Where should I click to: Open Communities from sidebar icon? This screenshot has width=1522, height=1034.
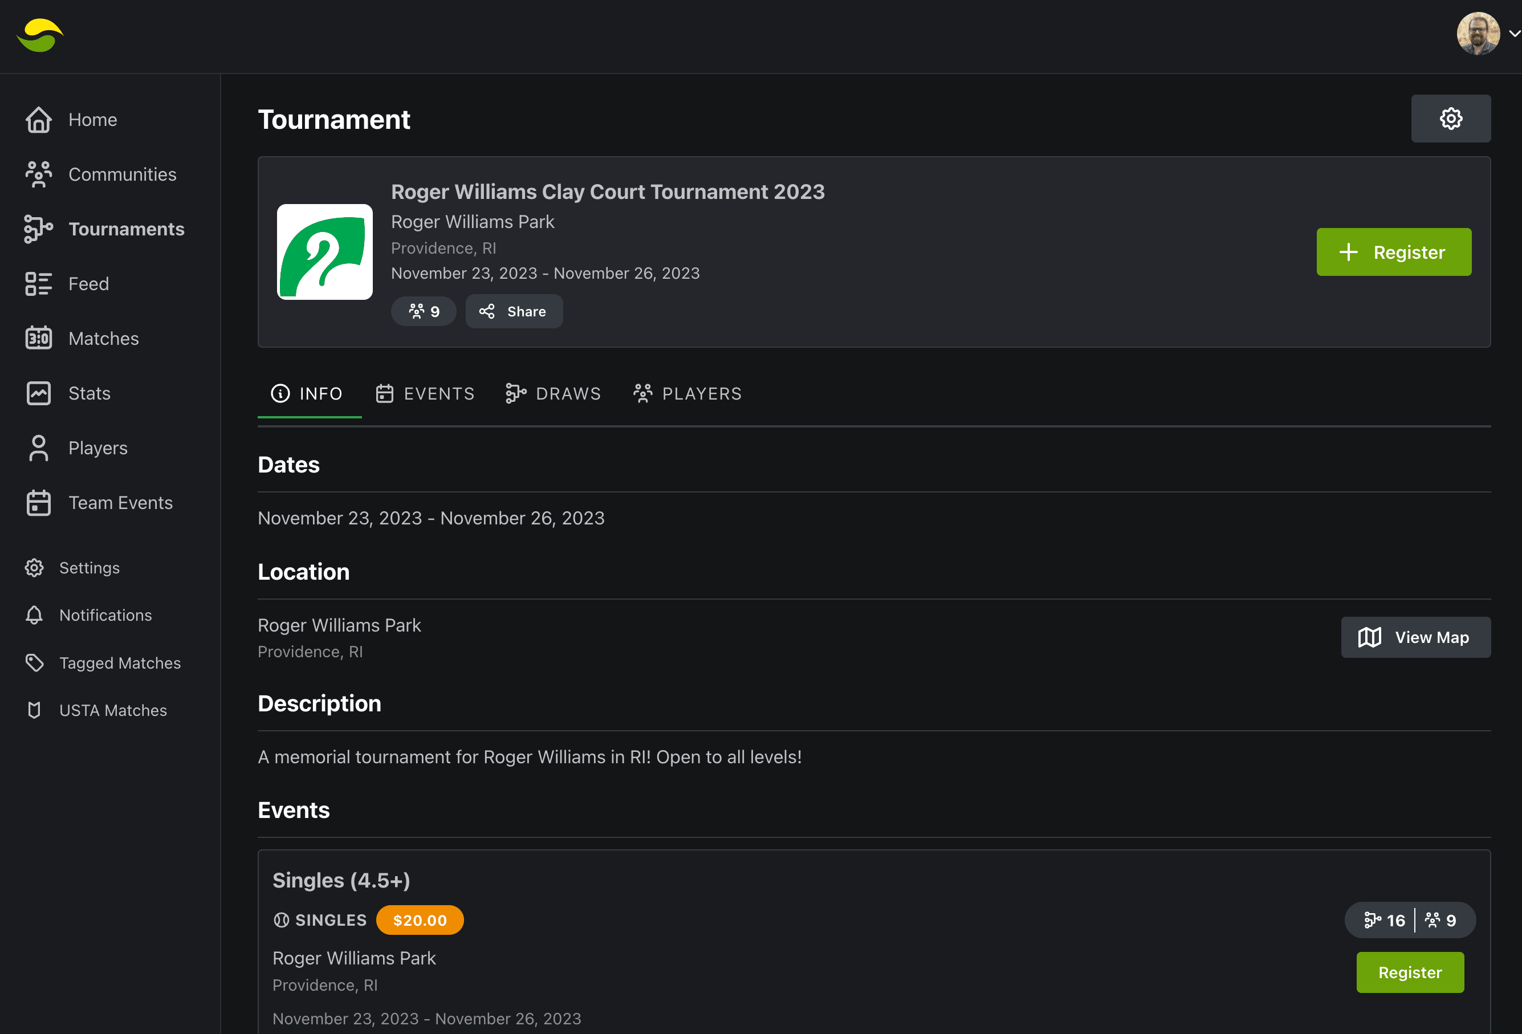[x=39, y=174]
